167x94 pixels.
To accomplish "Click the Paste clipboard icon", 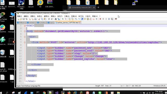I will click(x=45, y=19).
